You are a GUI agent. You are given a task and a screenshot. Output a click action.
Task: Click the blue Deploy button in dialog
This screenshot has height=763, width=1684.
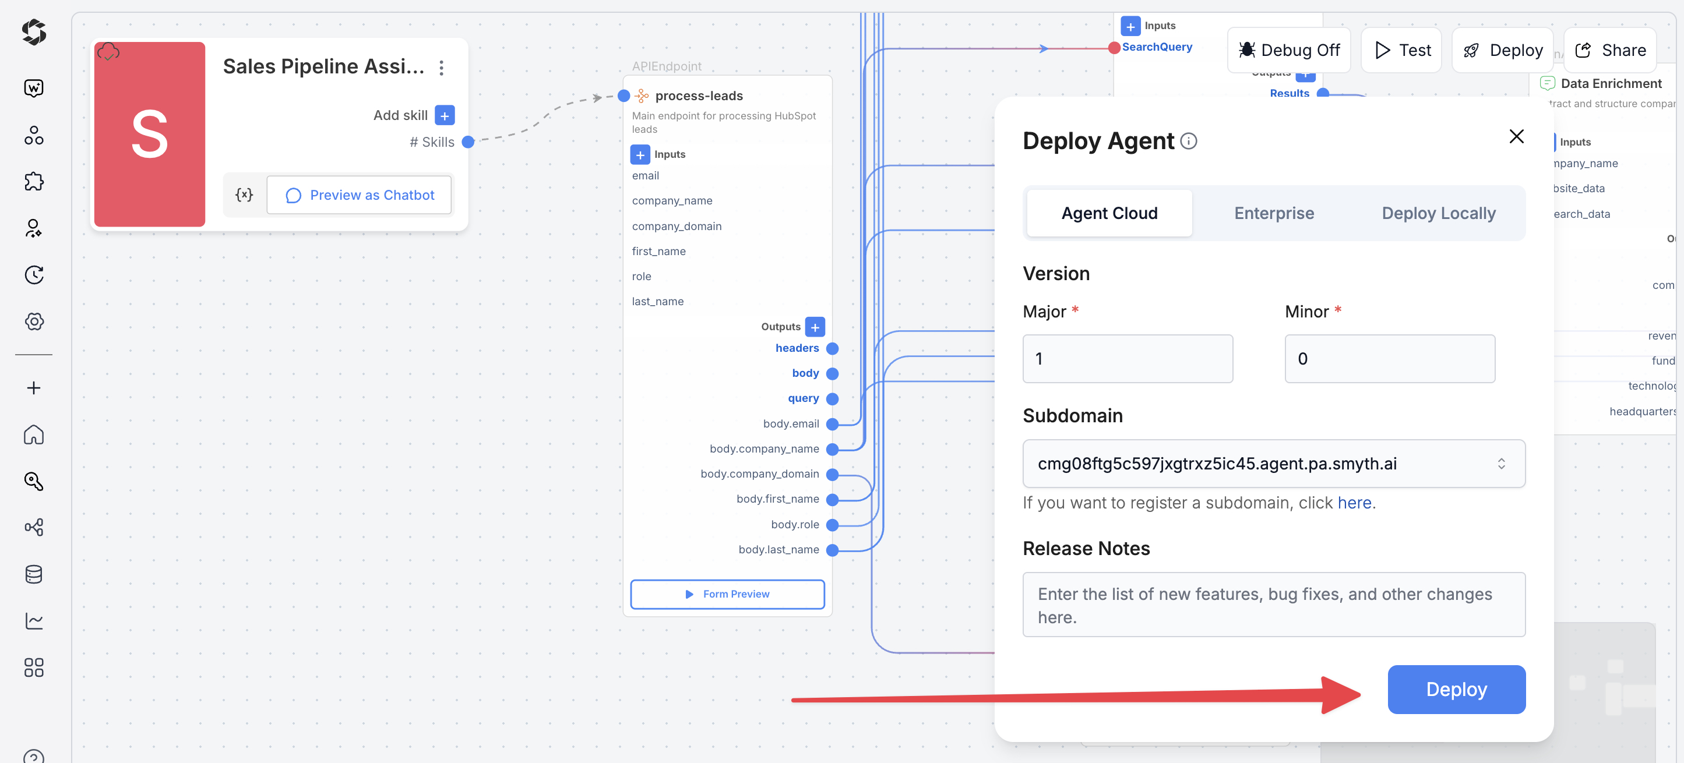tap(1456, 689)
